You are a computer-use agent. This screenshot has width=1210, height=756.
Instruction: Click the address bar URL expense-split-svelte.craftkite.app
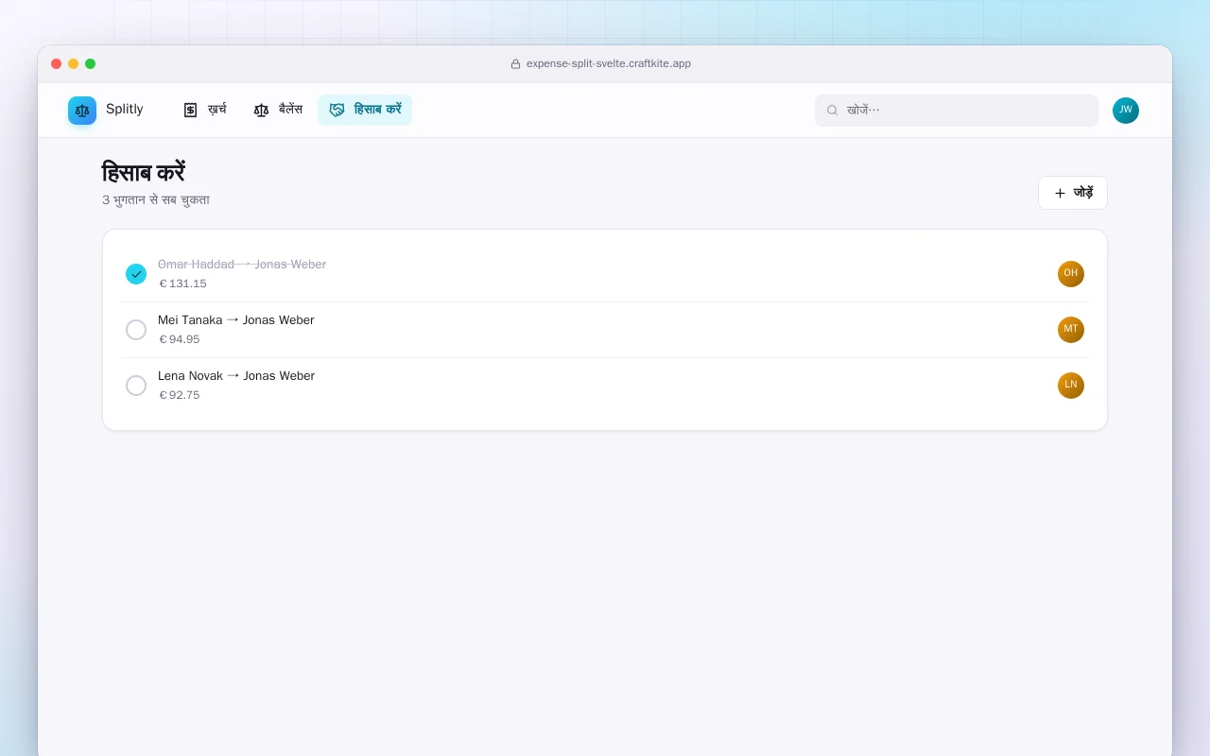click(x=609, y=64)
